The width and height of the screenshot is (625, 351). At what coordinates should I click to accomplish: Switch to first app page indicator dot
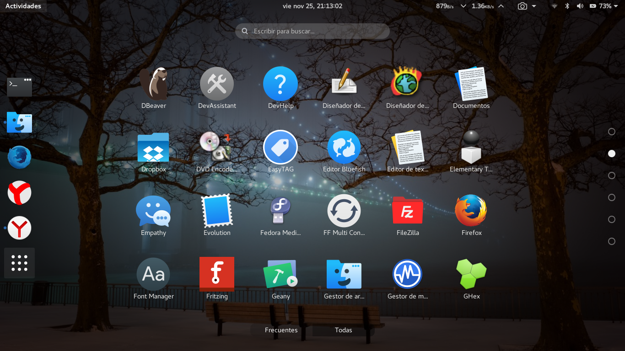(x=612, y=132)
